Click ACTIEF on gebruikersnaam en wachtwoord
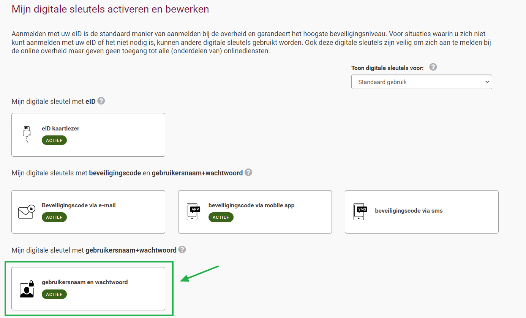The width and height of the screenshot is (526, 318). [x=54, y=294]
